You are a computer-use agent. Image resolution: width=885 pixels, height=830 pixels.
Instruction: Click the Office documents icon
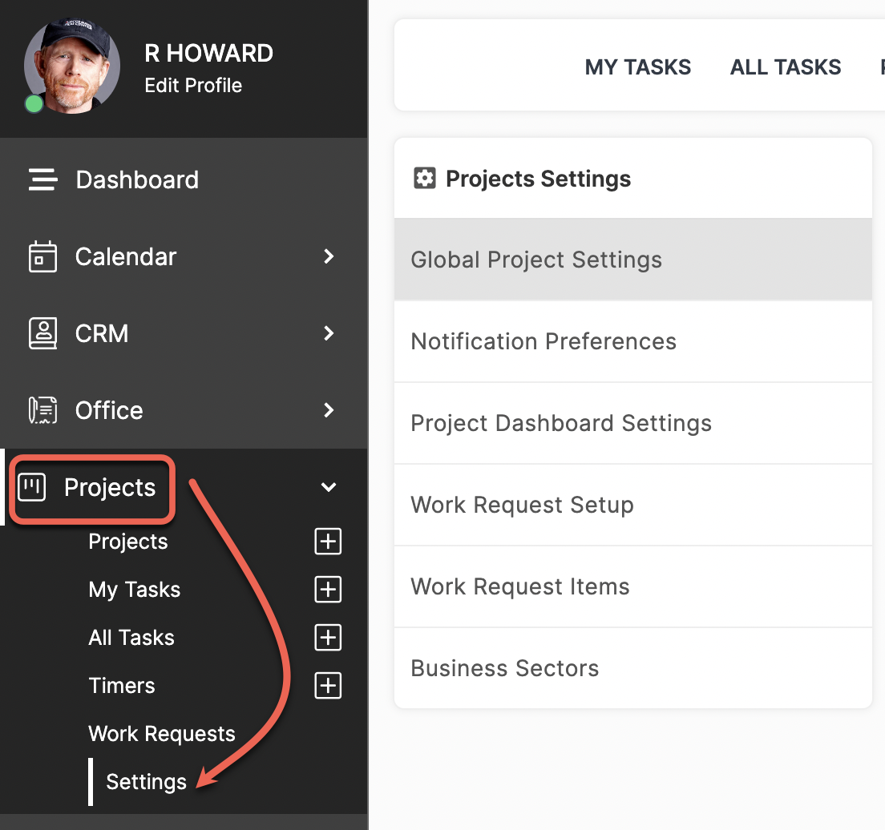[x=43, y=410]
